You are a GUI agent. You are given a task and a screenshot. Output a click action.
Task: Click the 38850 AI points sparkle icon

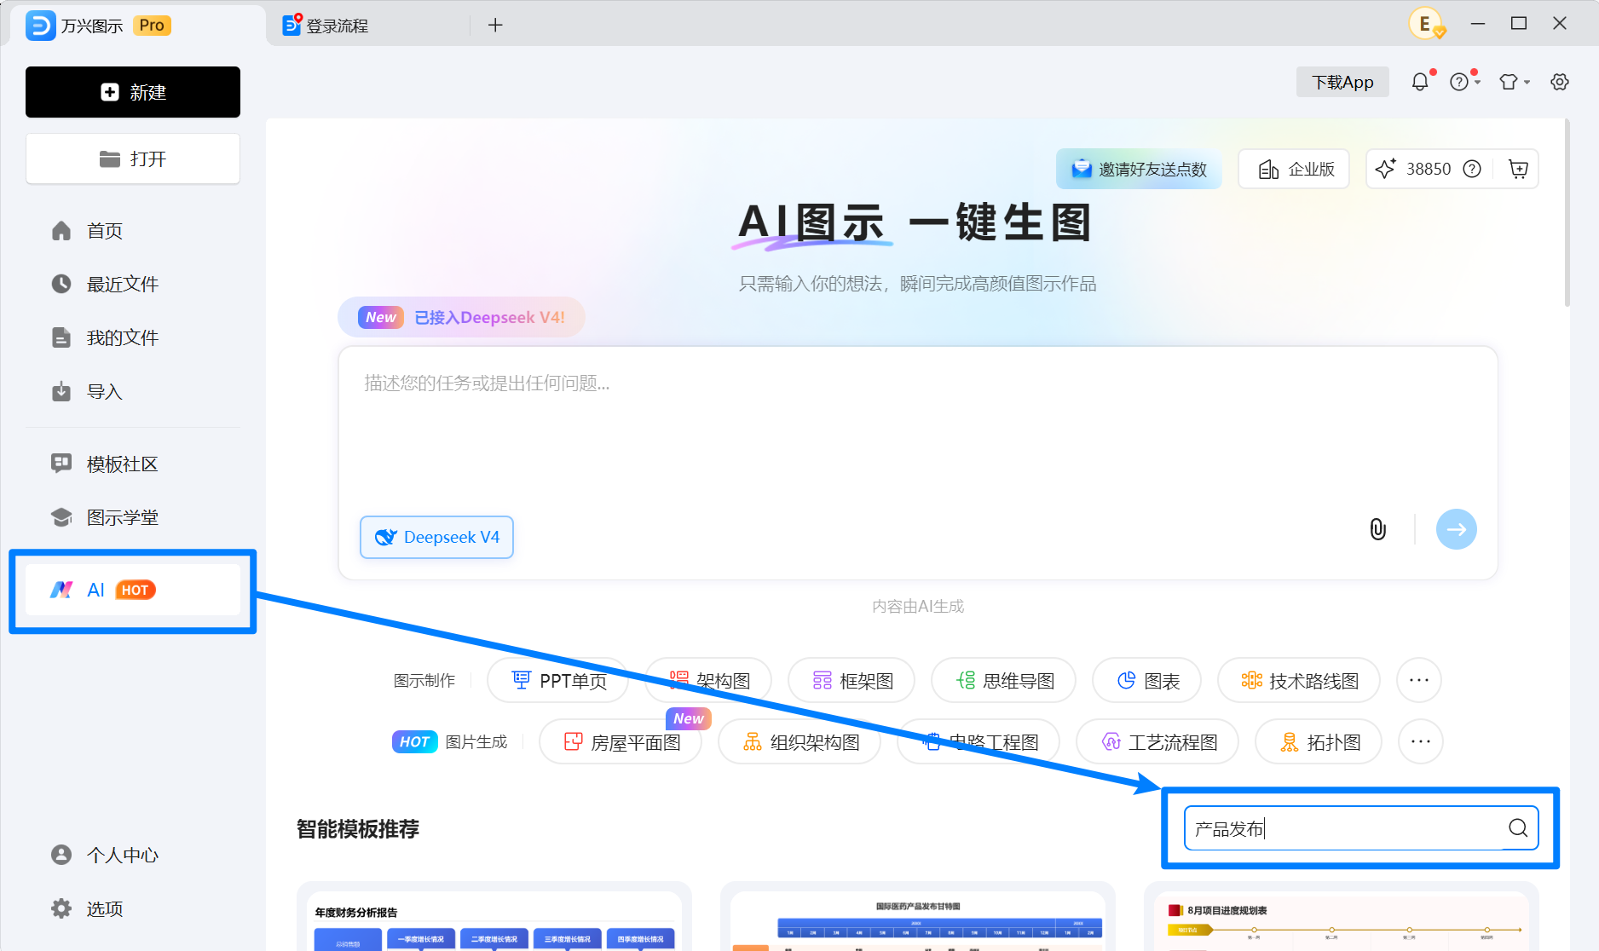[x=1386, y=169]
